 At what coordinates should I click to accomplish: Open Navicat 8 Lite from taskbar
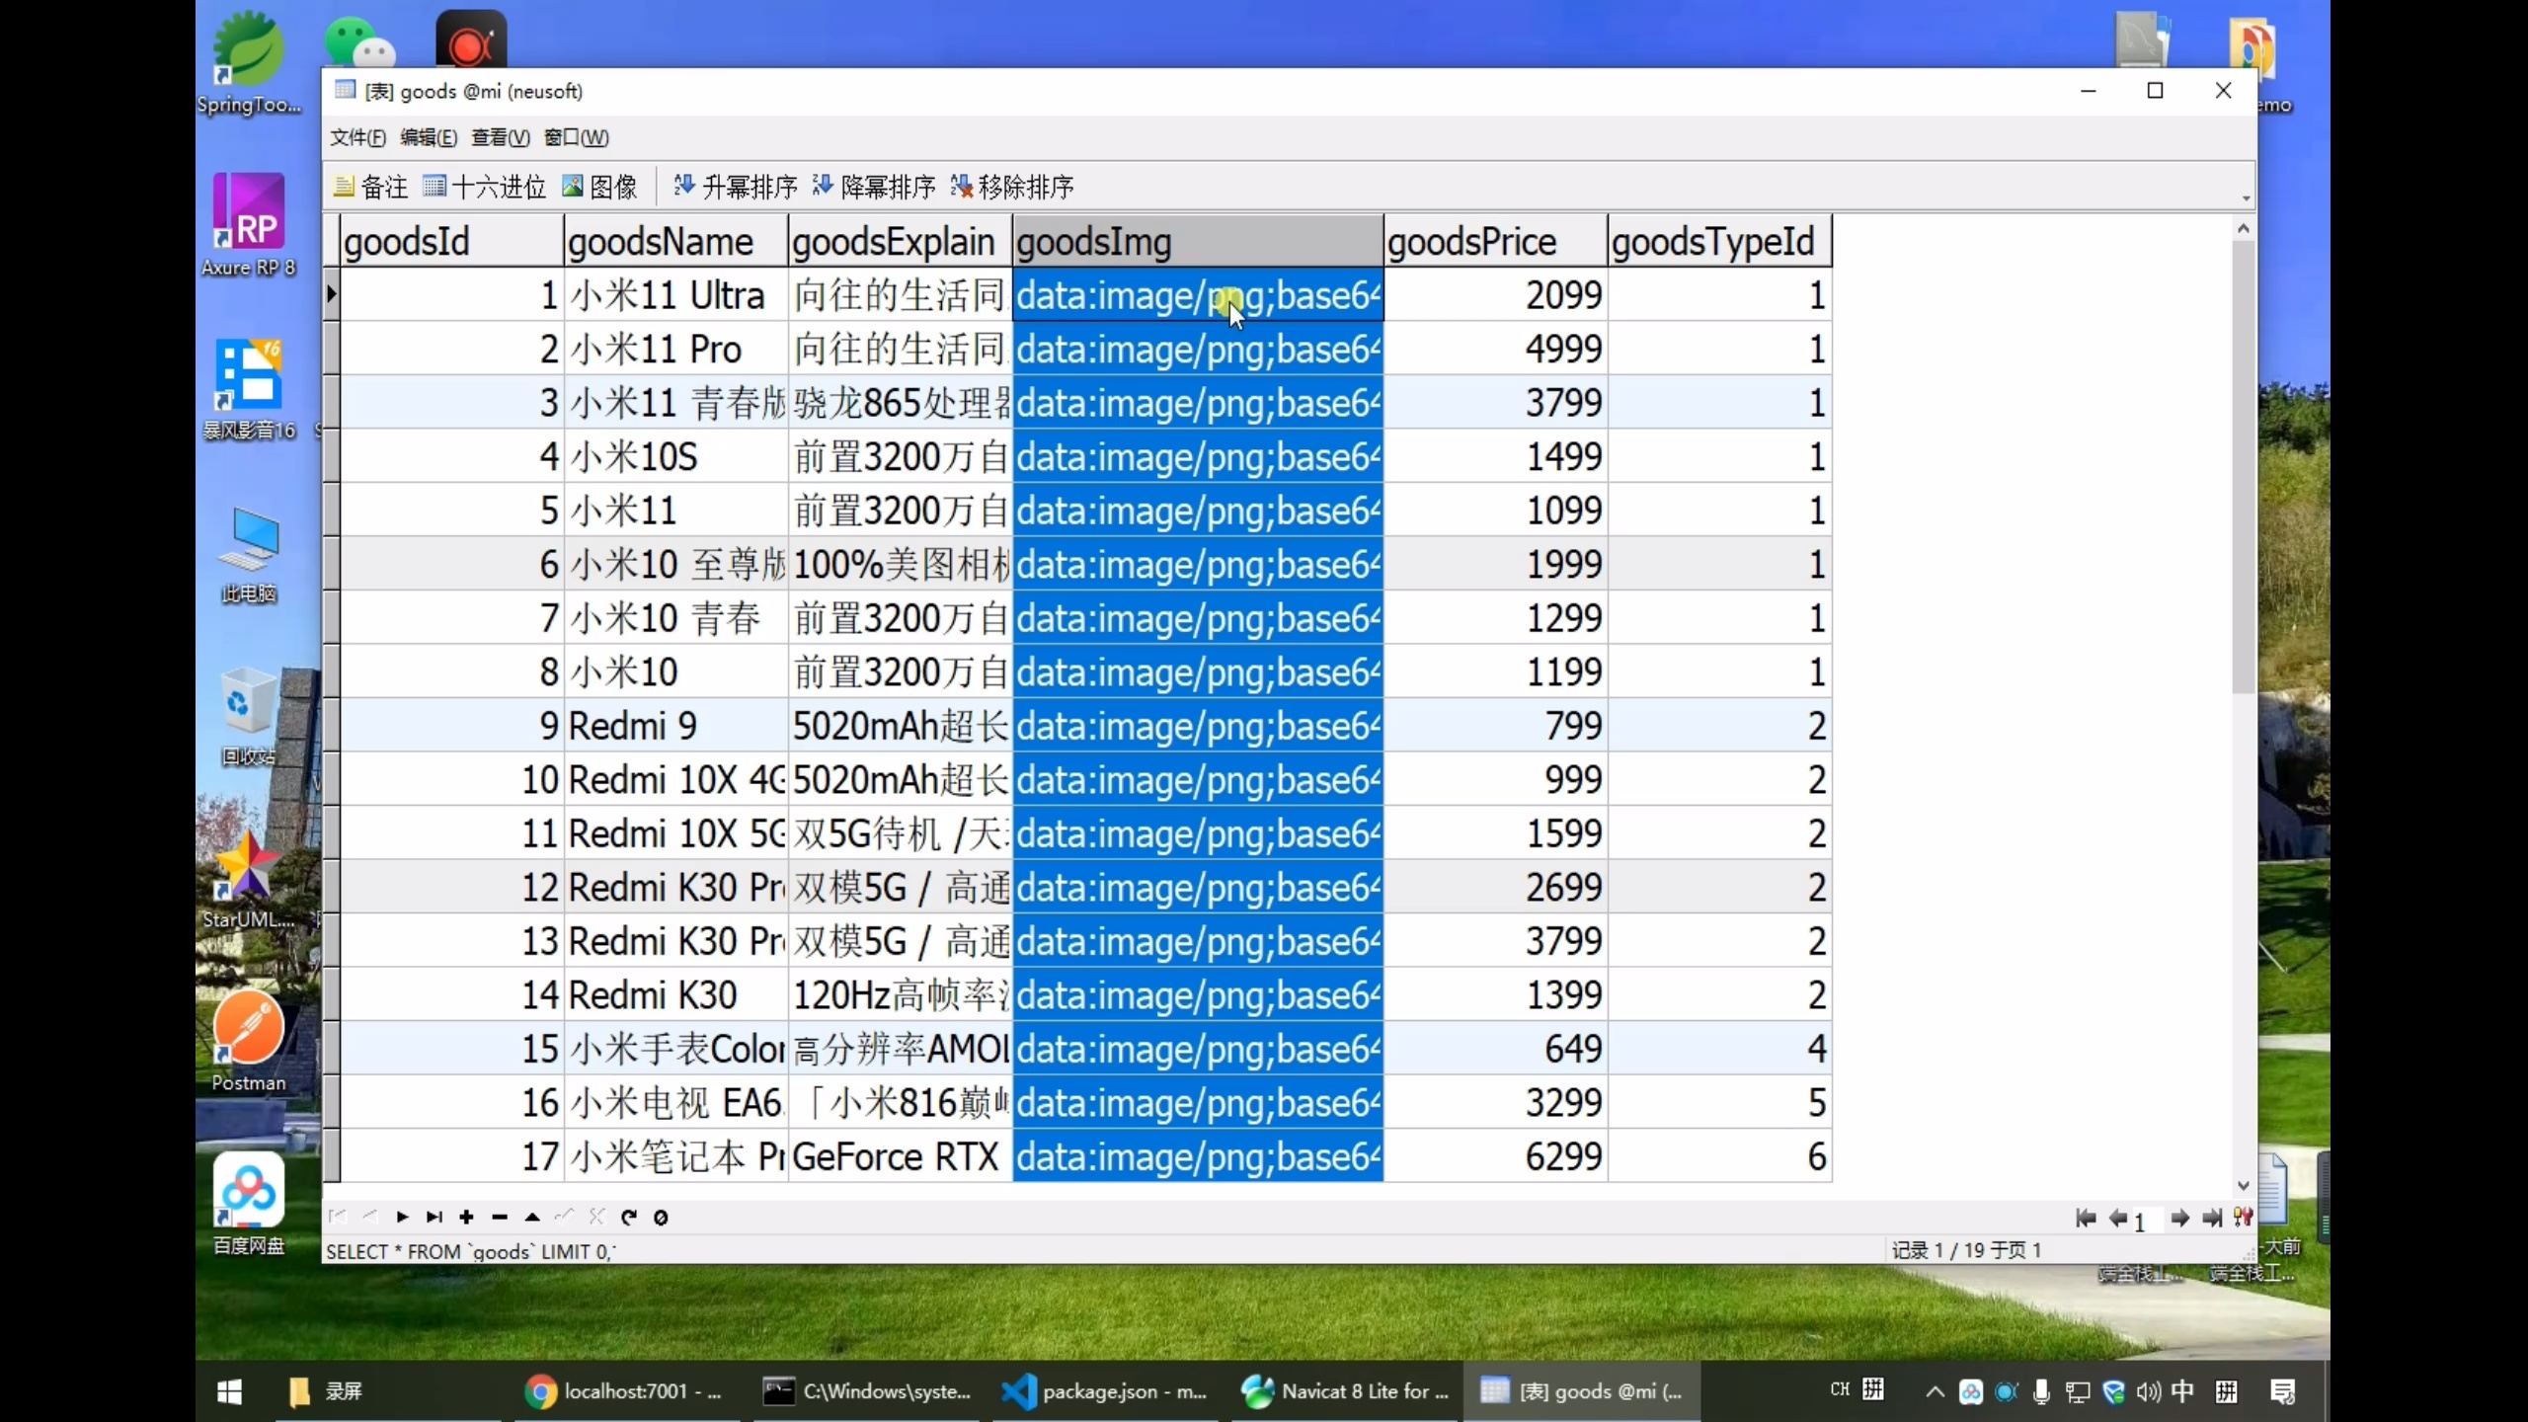point(1345,1391)
